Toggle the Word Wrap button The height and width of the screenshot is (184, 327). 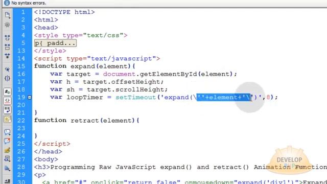7,110
